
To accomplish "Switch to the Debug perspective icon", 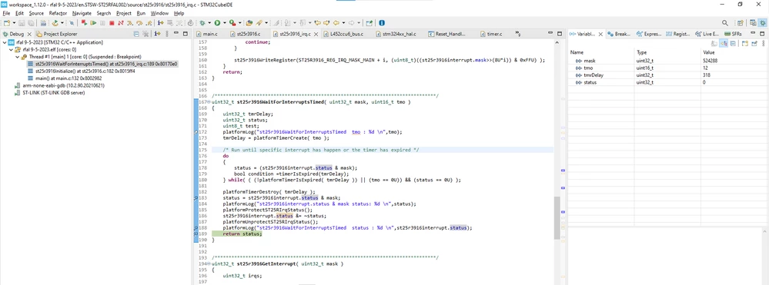I will pos(763,22).
